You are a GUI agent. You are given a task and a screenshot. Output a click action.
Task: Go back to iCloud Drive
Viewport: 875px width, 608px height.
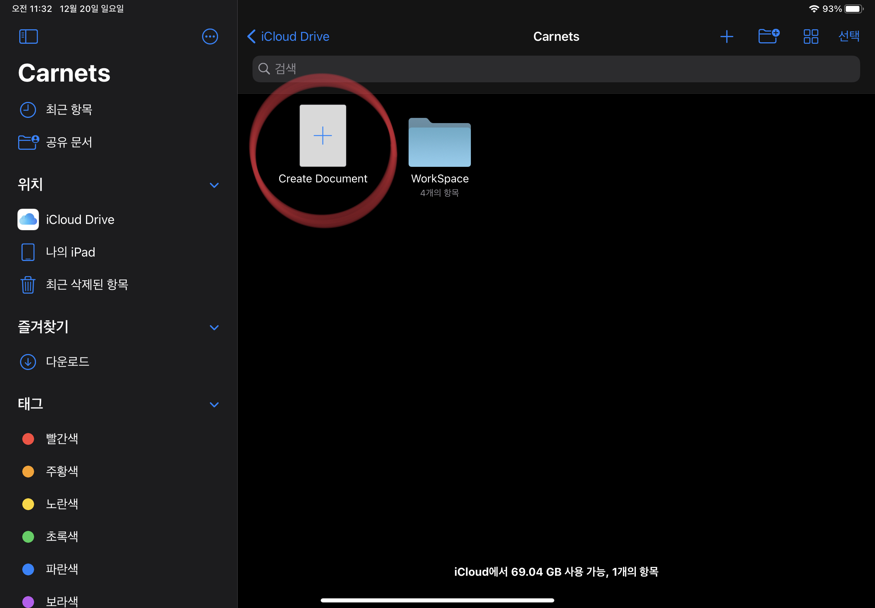pyautogui.click(x=288, y=37)
